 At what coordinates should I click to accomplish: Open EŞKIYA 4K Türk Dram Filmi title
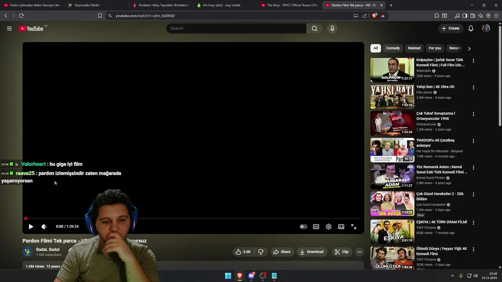pos(442,222)
